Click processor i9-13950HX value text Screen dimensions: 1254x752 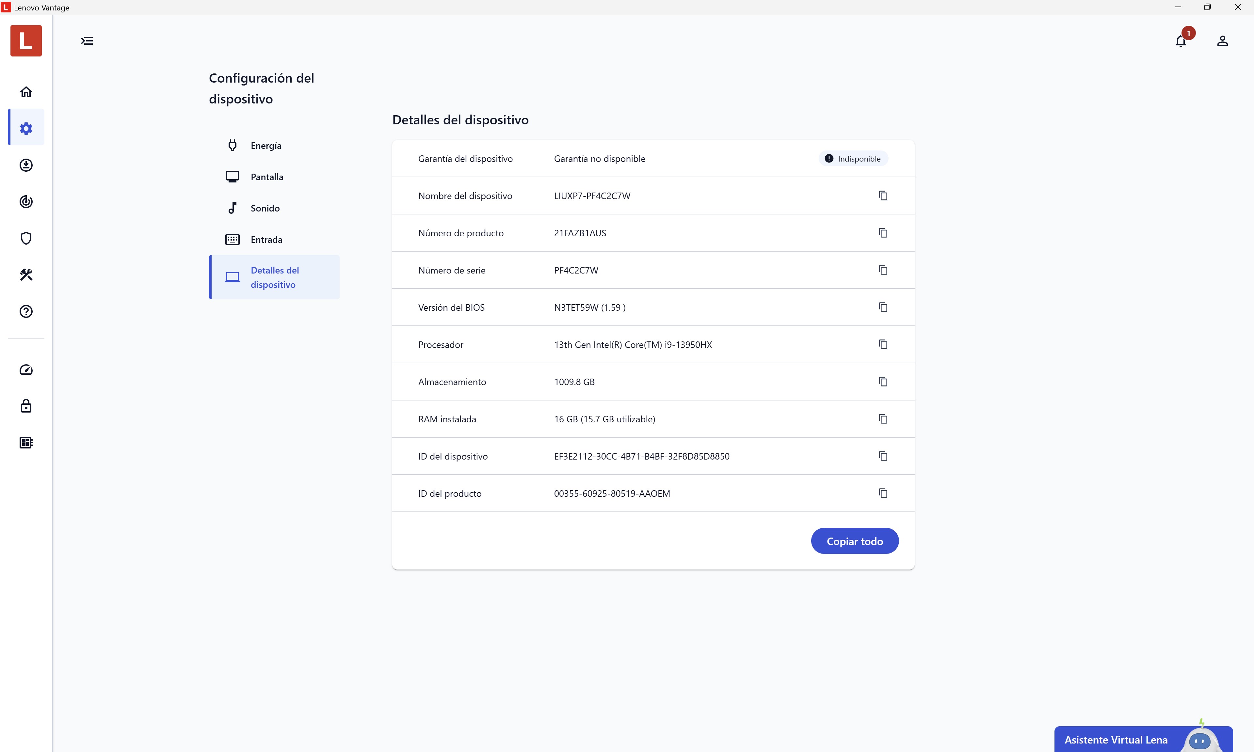[633, 345]
